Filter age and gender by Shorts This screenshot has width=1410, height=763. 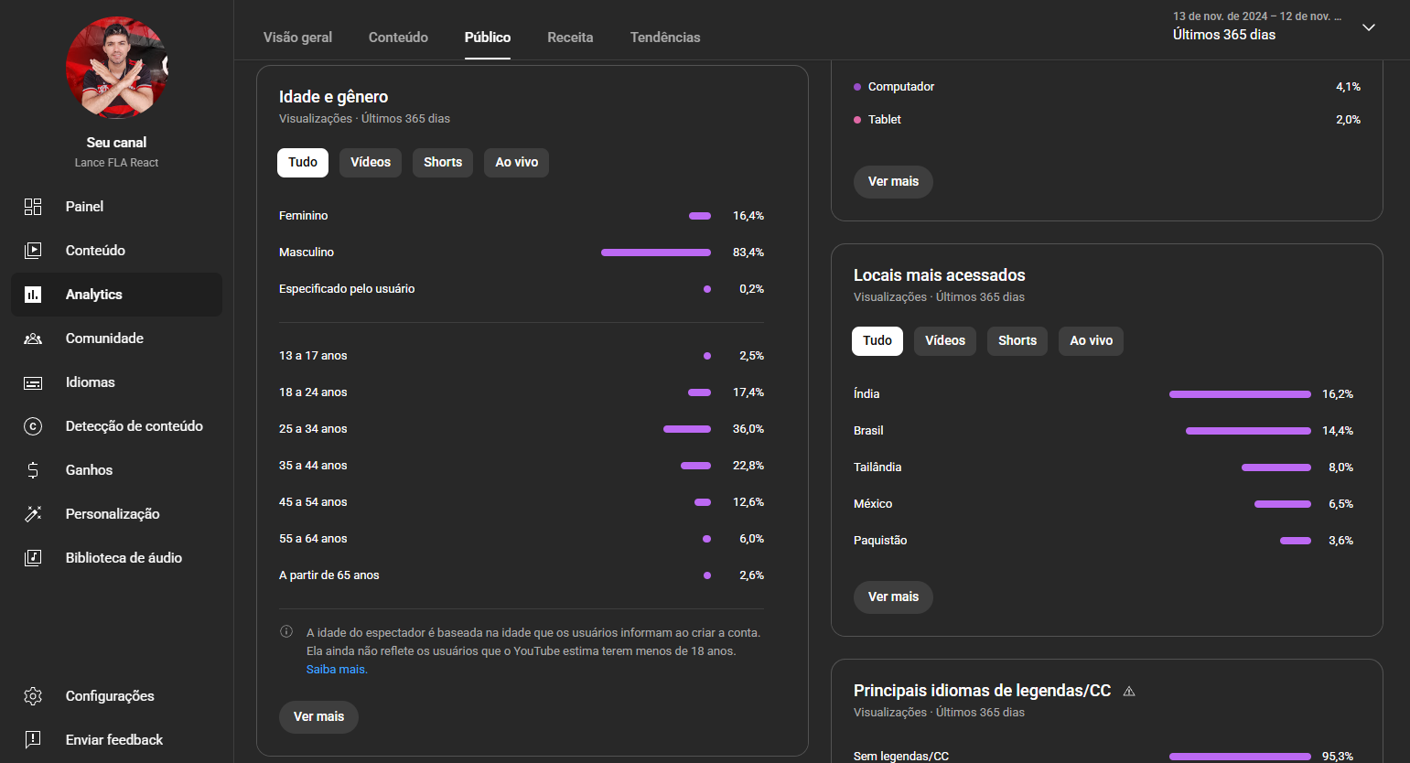point(443,163)
